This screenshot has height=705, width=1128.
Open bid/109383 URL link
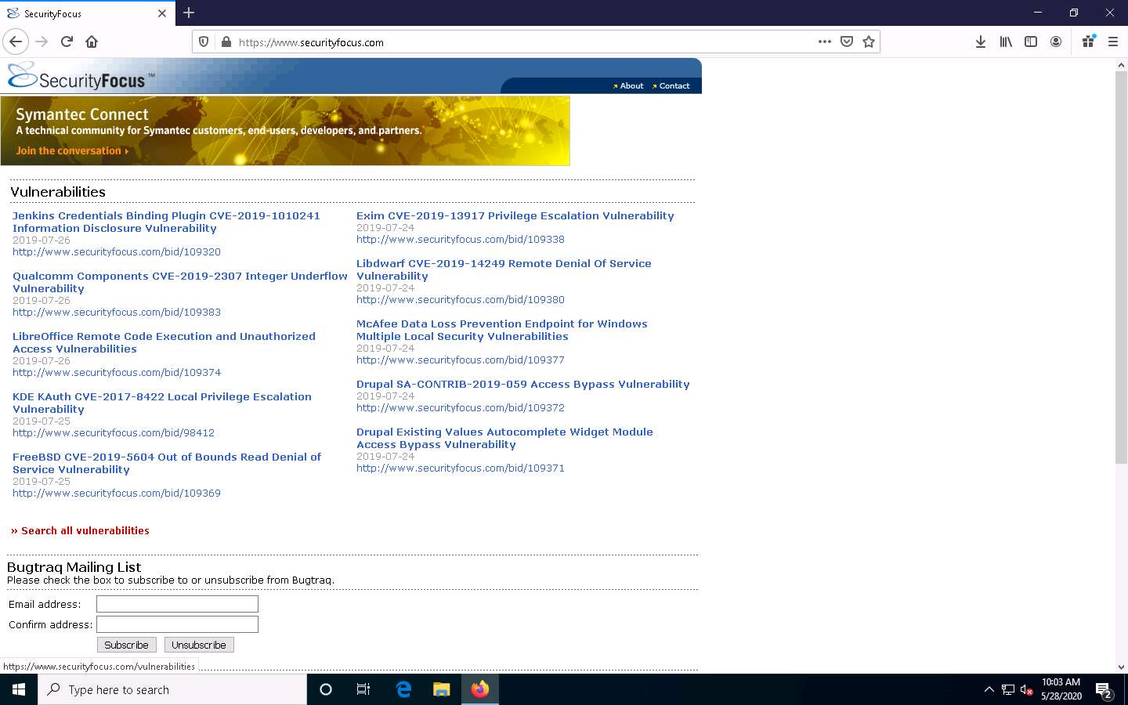pos(117,312)
